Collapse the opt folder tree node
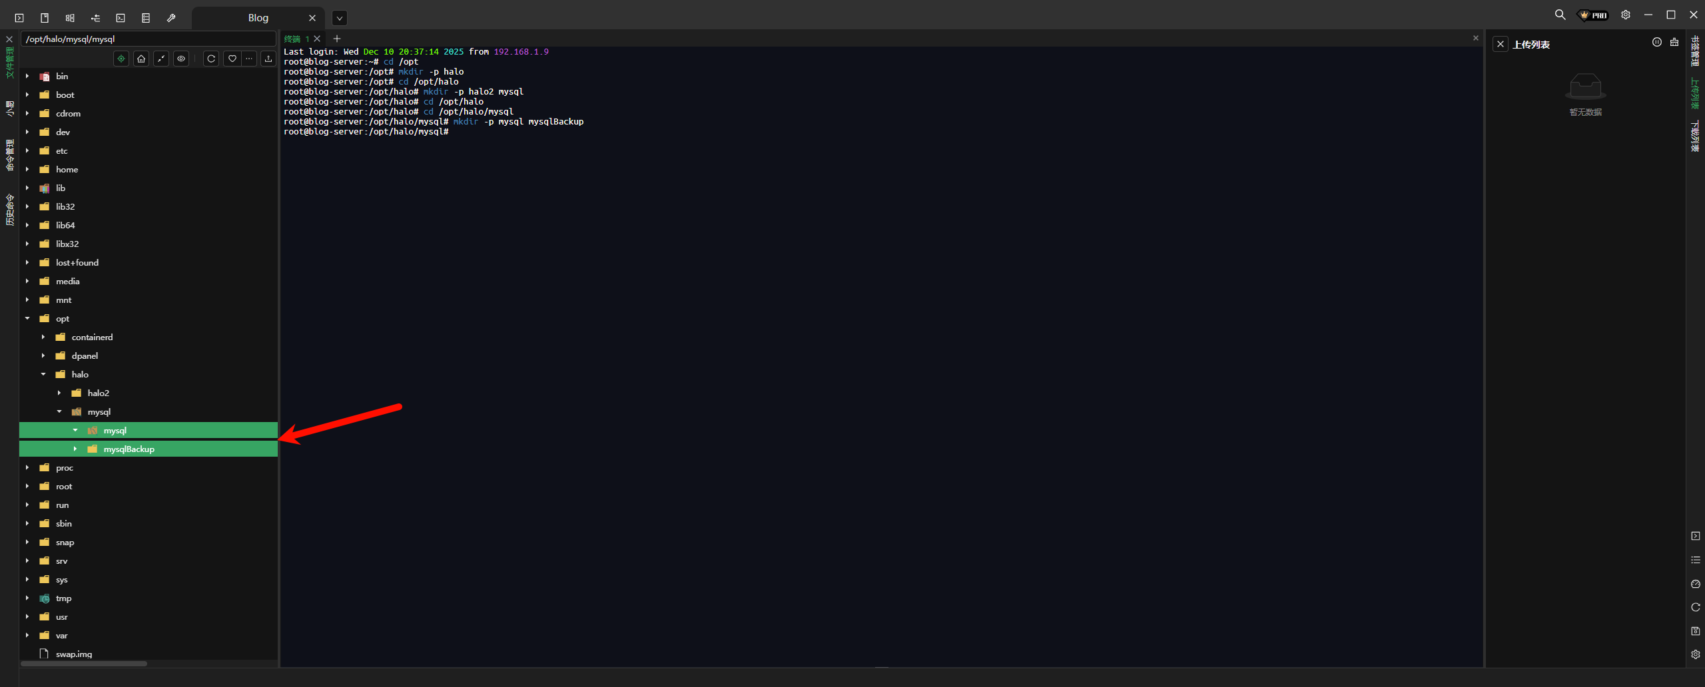 click(x=27, y=319)
